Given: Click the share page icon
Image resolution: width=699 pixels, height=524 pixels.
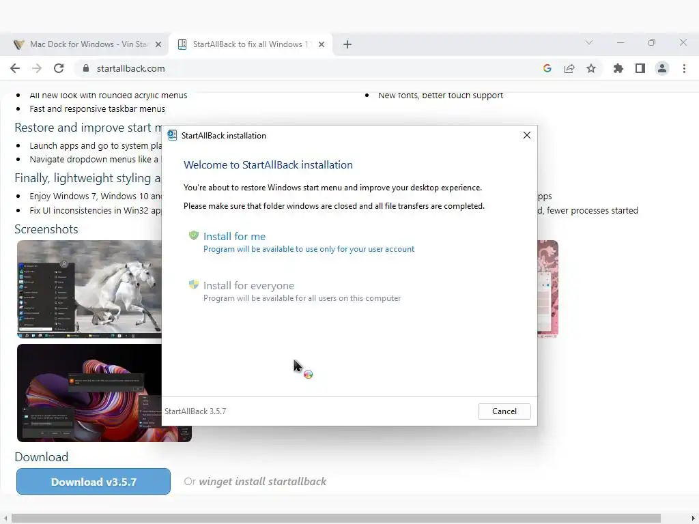Looking at the screenshot, I should [x=569, y=68].
